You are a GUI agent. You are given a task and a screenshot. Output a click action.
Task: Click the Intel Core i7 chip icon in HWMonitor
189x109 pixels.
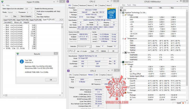(123, 62)
